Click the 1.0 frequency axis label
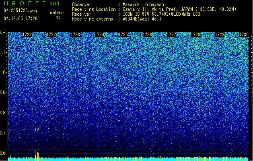The height and width of the screenshot is (161, 253). coord(3,72)
